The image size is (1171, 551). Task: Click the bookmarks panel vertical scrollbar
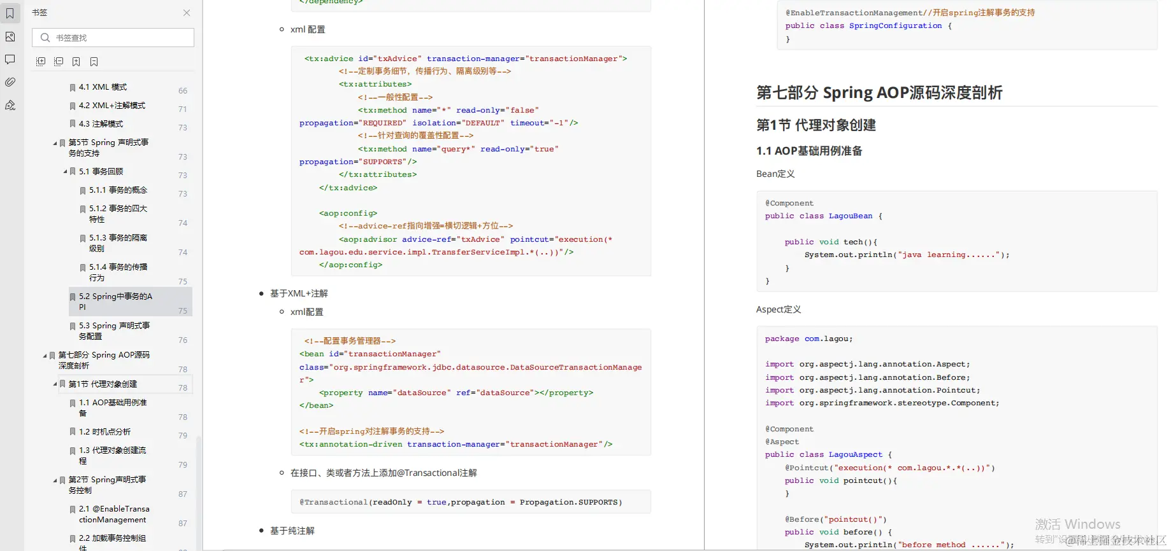tap(199, 492)
